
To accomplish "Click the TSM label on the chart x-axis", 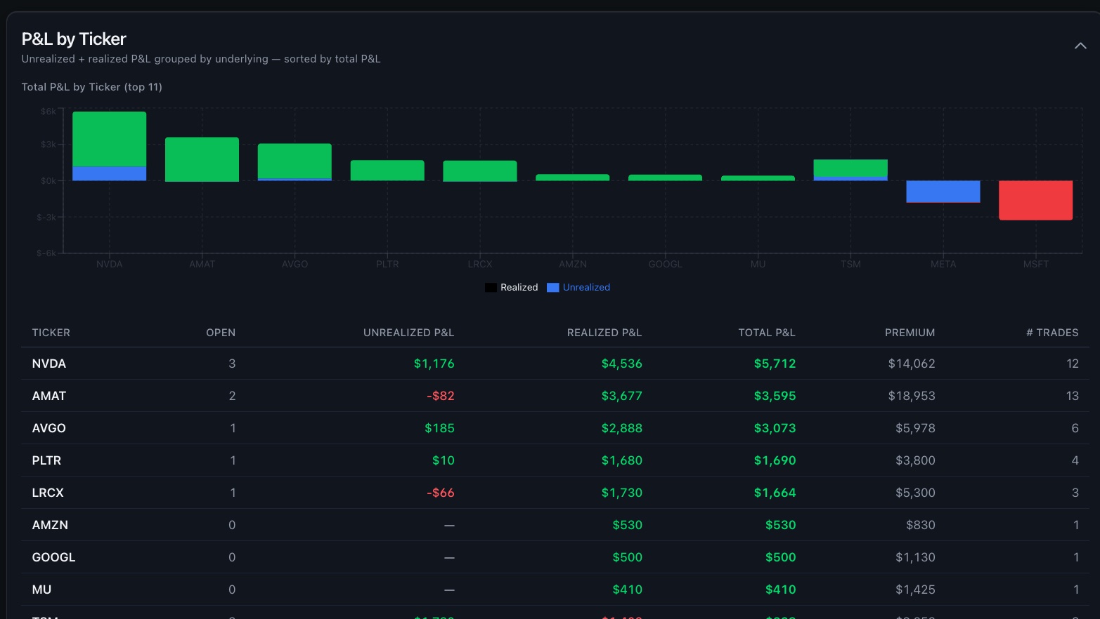I will [850, 264].
